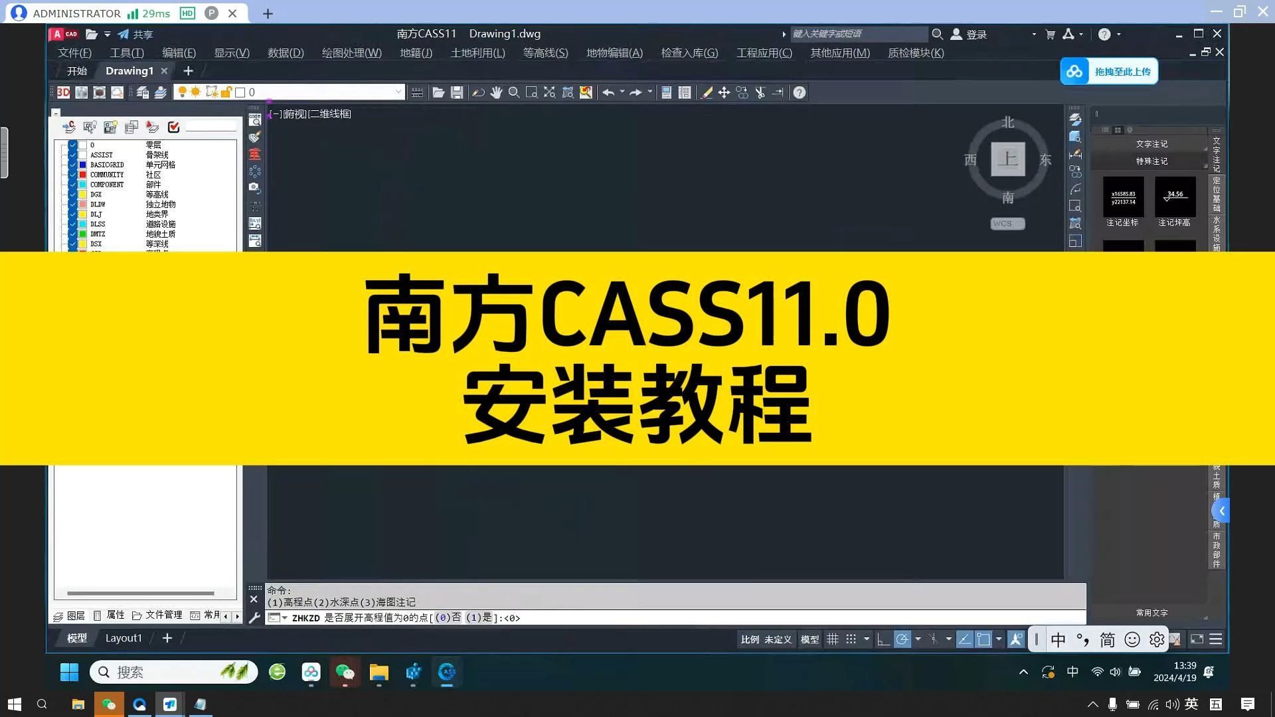The width and height of the screenshot is (1275, 717).
Task: Click the blue BASICGRID layer color swatch
Action: click(x=82, y=165)
